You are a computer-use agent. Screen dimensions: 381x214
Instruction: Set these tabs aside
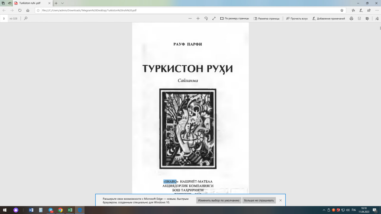point(10,3)
